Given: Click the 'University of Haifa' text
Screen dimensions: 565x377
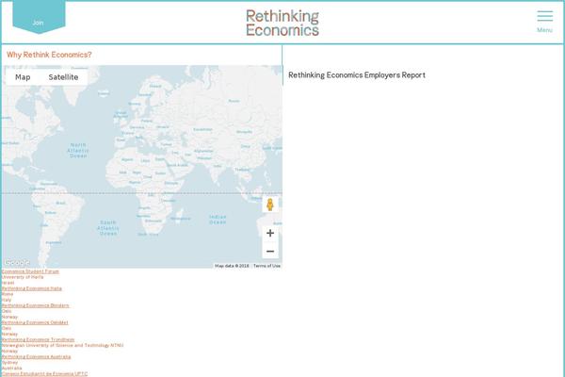Looking at the screenshot, I should click(x=23, y=277).
